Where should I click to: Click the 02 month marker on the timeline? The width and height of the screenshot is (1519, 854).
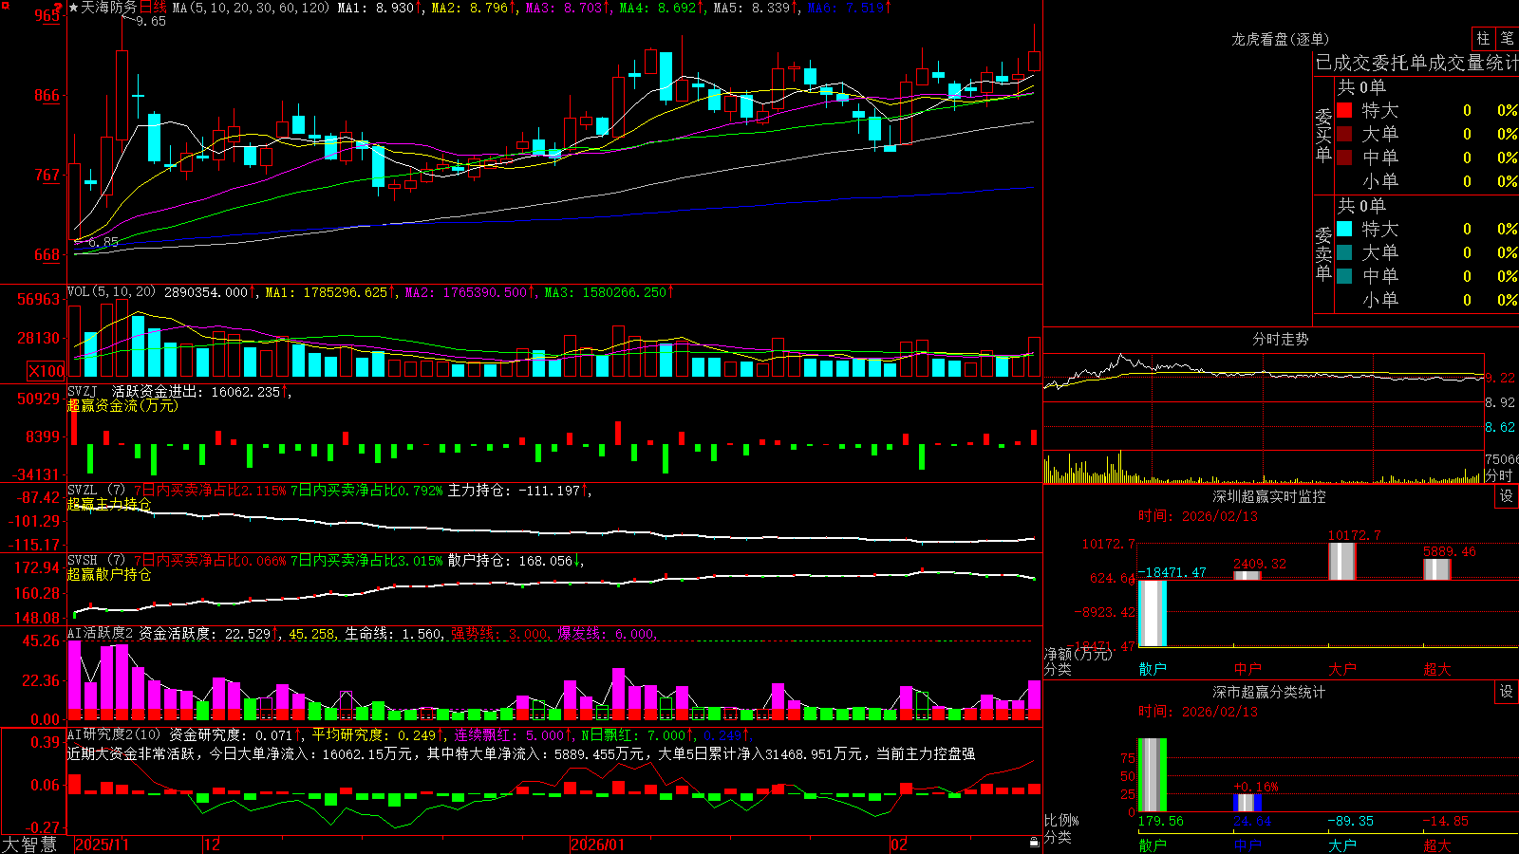coord(899,845)
